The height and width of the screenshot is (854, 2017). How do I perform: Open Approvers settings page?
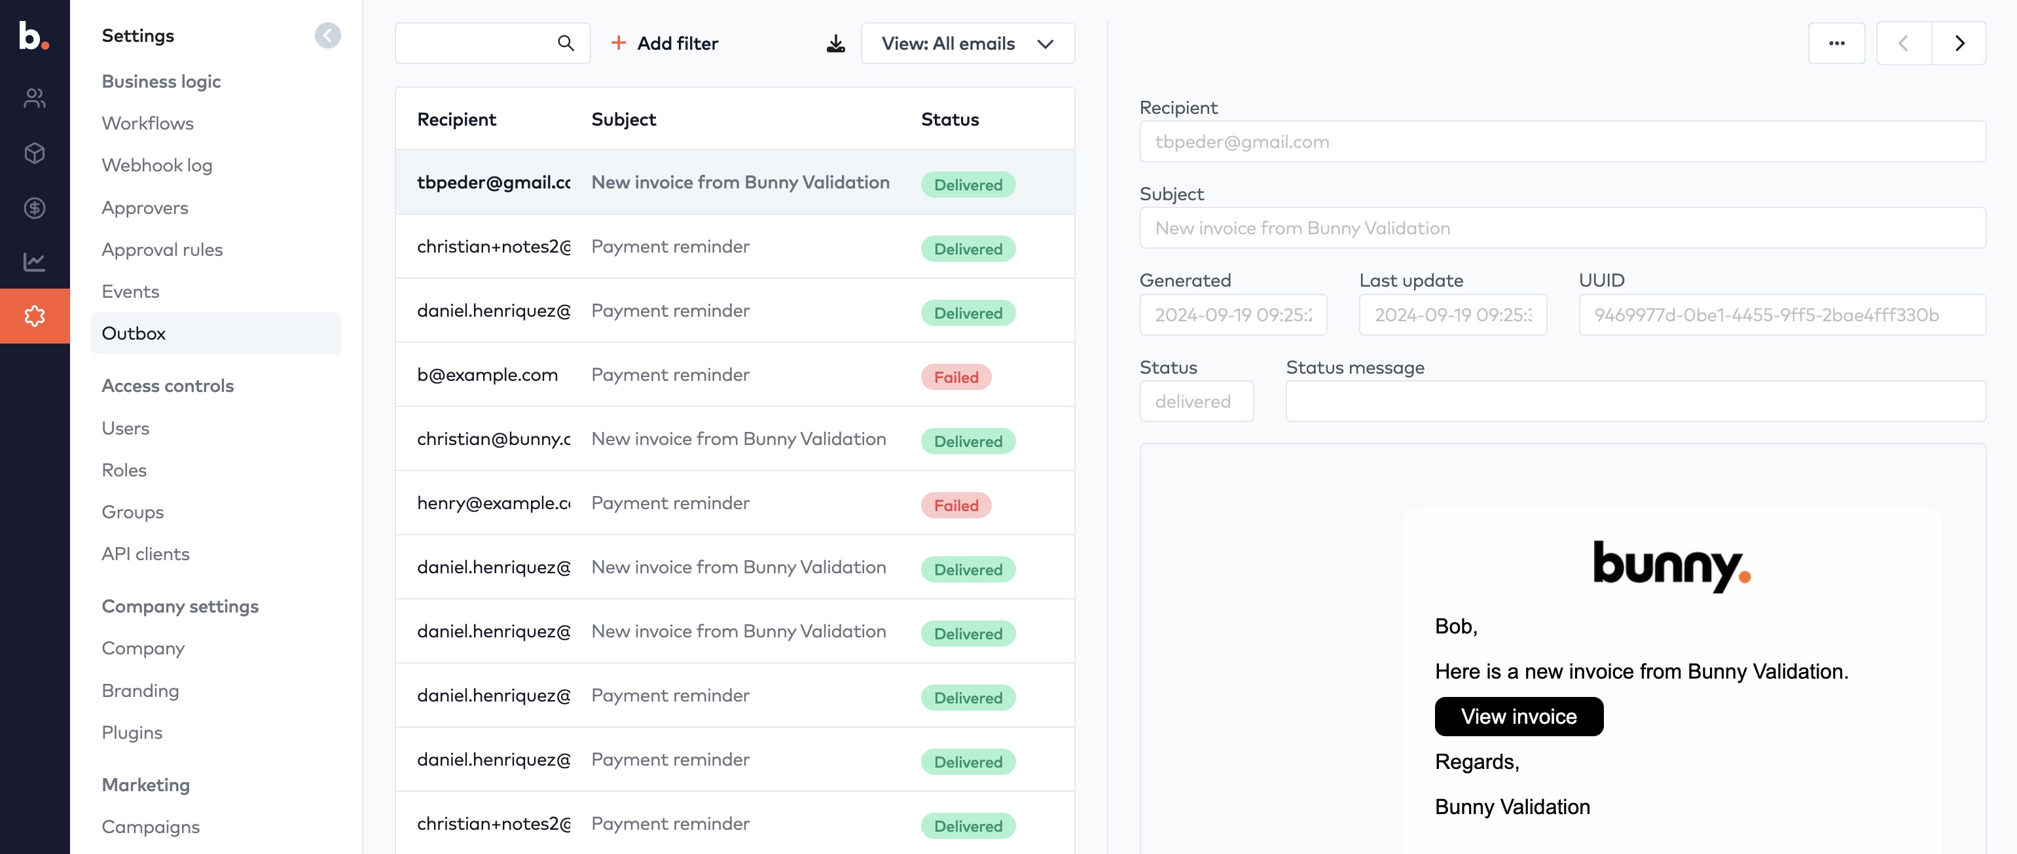pos(145,207)
